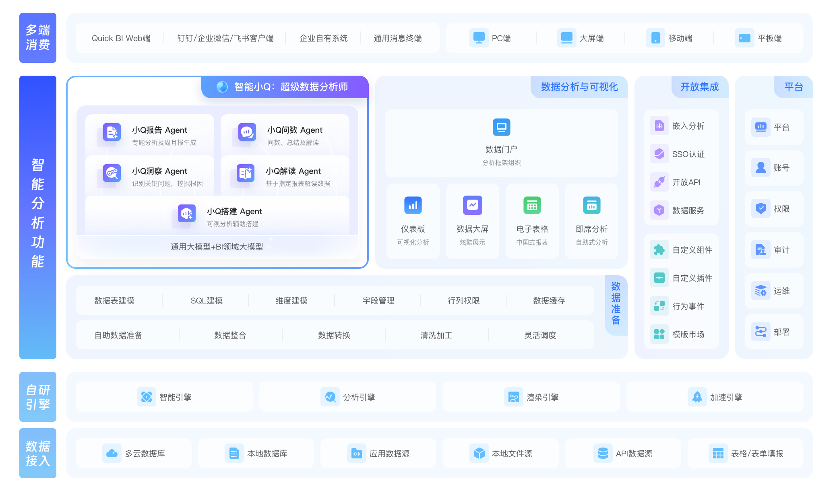Screen dimensions: 839x491
Task: Click the 嵌入分析 icon
Action: [659, 126]
